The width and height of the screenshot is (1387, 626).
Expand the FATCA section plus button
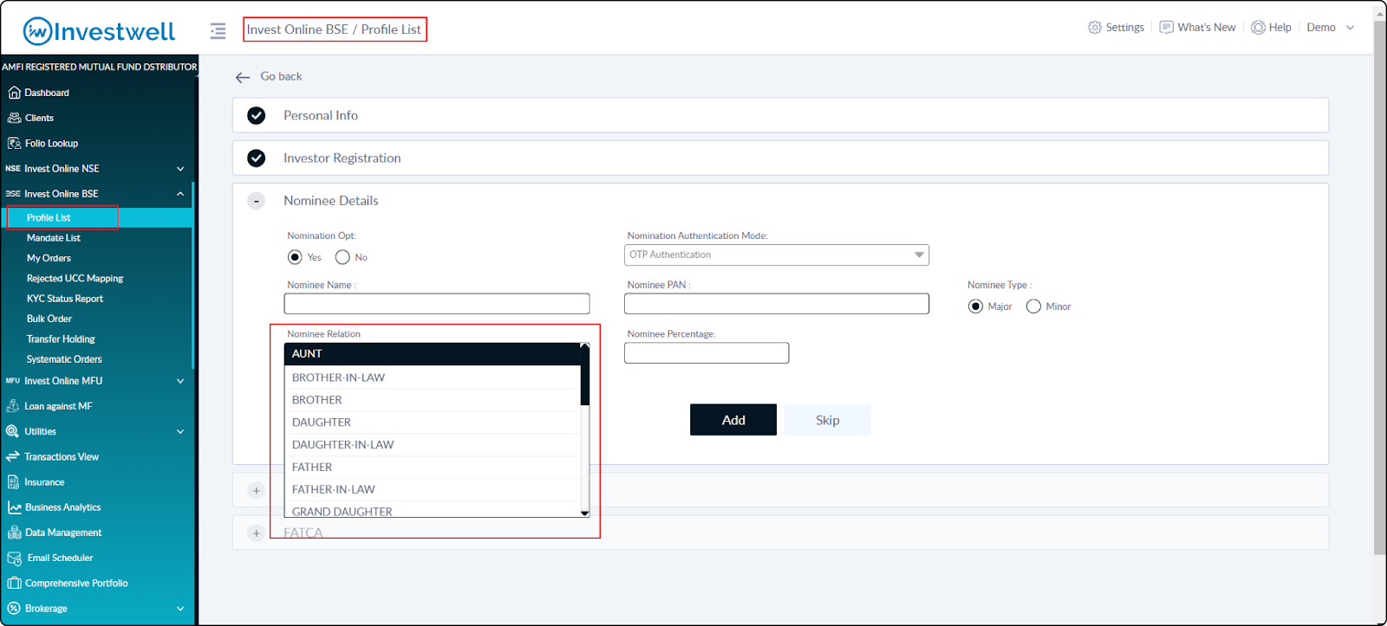257,533
